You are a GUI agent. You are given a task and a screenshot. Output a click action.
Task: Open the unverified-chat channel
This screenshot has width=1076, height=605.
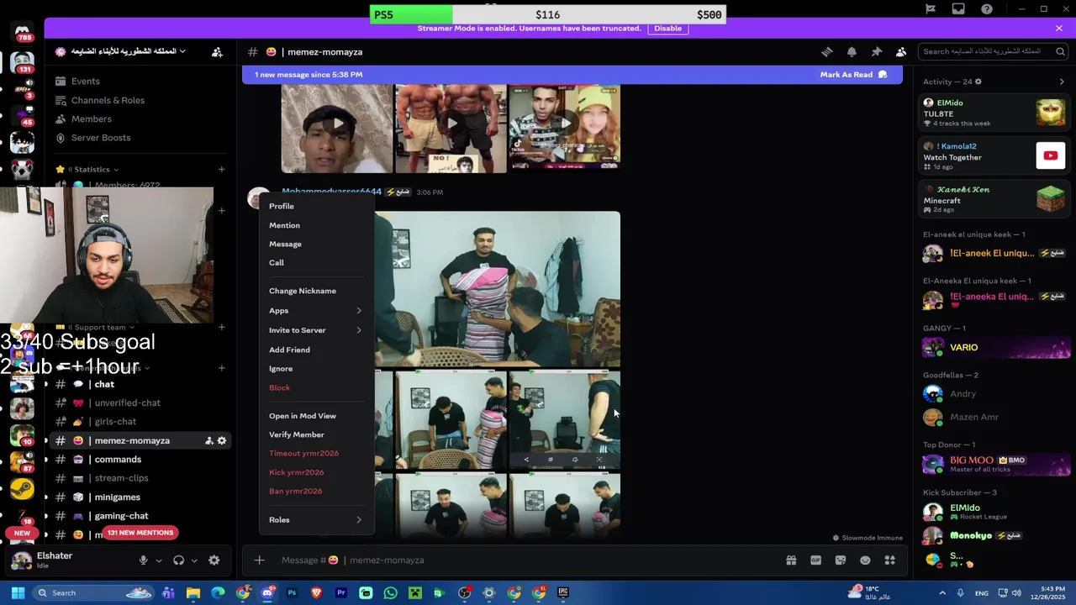[127, 403]
